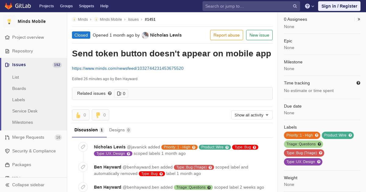Click label icon beside Nicholas Lewis activity
The height and width of the screenshot is (192, 366).
pyautogui.click(x=83, y=147)
